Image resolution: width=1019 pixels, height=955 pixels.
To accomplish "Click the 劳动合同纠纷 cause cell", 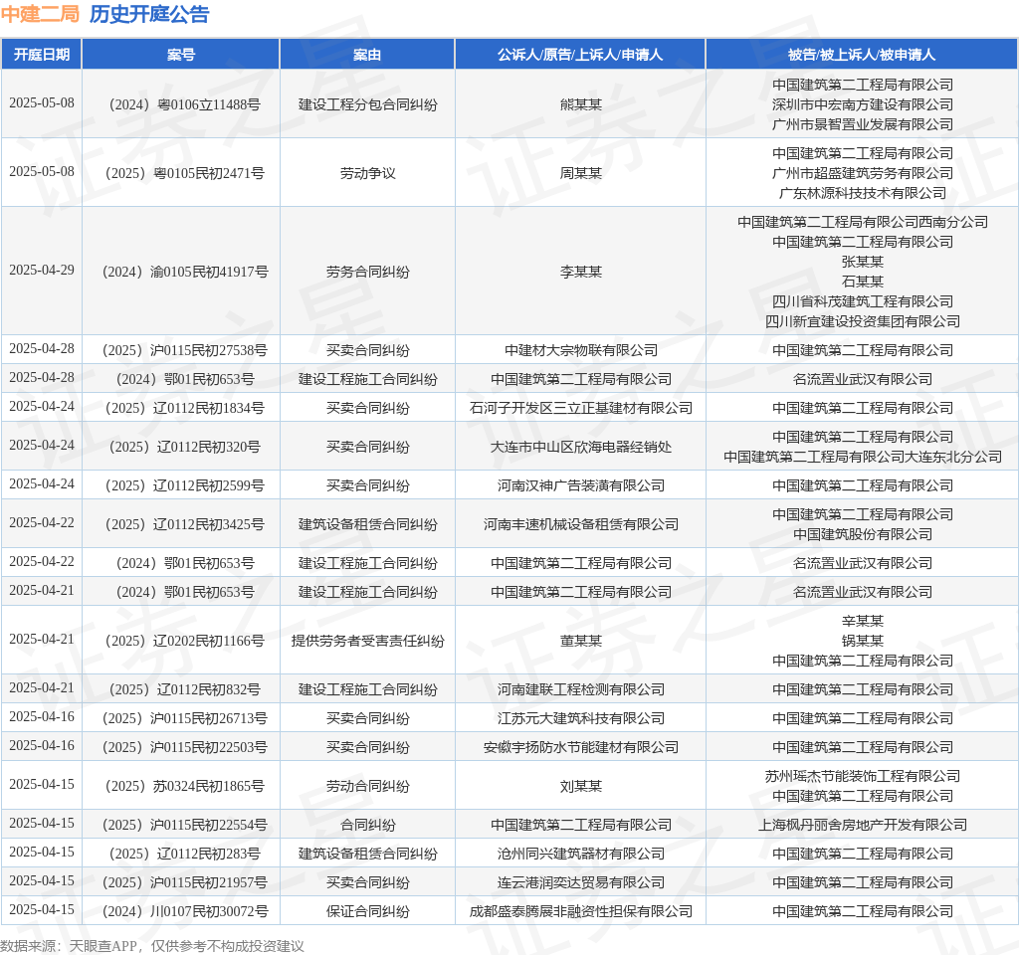I will click(x=368, y=786).
